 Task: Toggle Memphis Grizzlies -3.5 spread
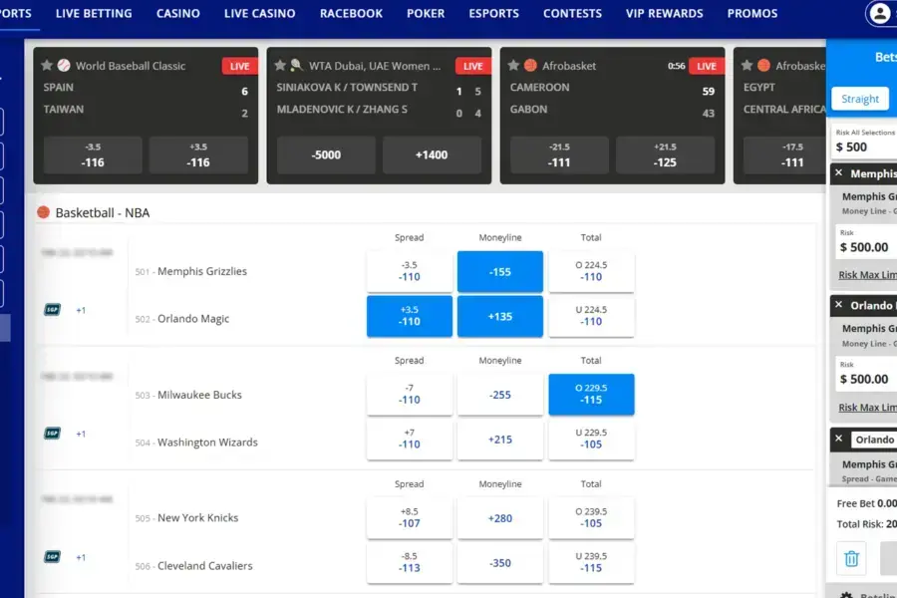(x=409, y=271)
